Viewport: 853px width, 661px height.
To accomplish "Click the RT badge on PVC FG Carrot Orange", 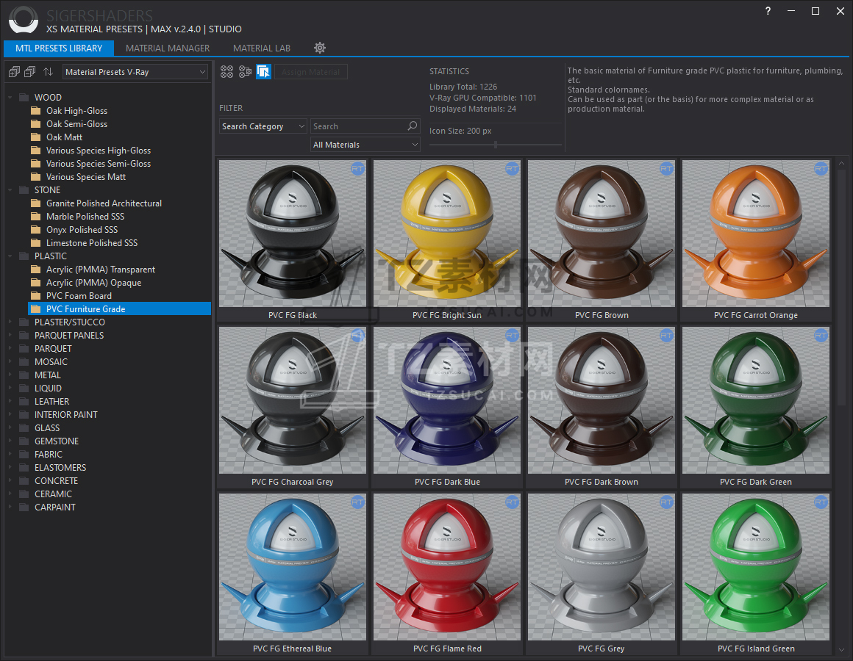I will tap(821, 169).
